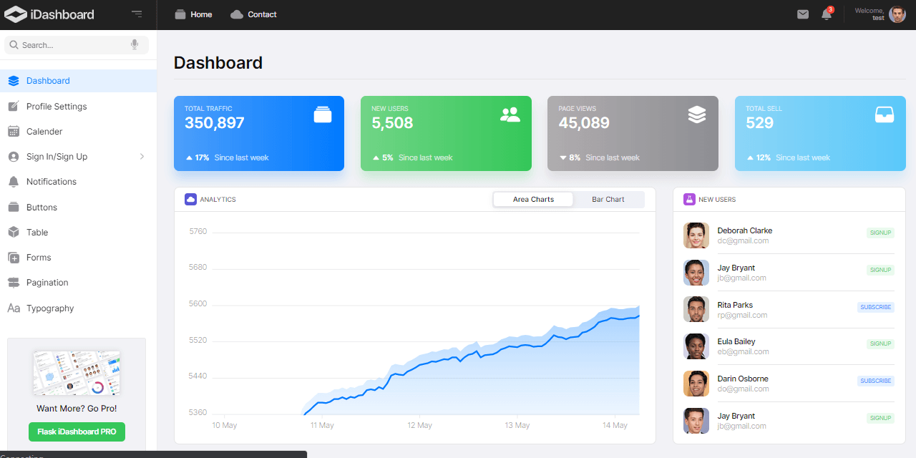Click the Buttons sidebar icon
Viewport: 916px width, 458px height.
point(14,208)
